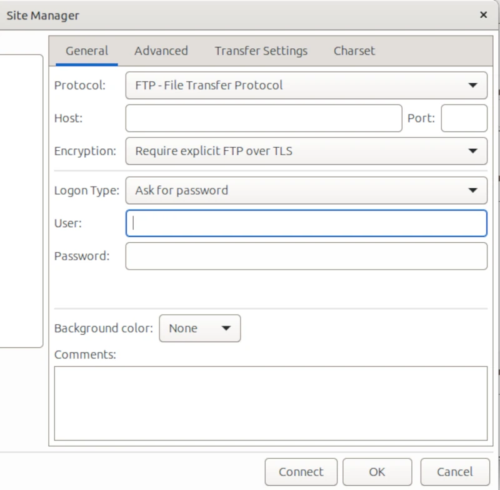500x490 pixels.
Task: Confirm with the OK button
Action: click(377, 472)
